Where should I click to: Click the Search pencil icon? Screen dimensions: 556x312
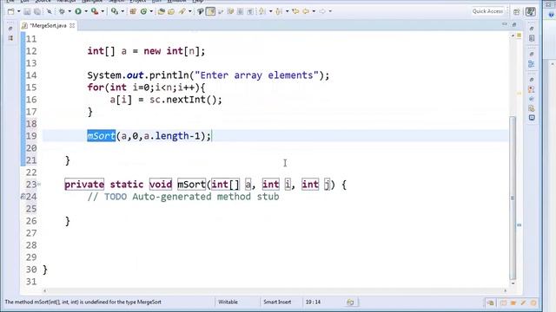(182, 11)
